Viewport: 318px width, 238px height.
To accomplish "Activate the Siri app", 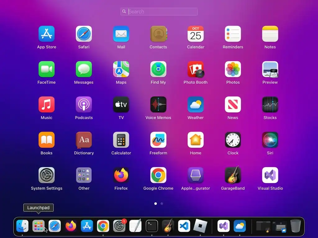I will tap(270, 140).
